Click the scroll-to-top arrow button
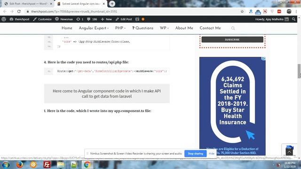 tap(289, 152)
